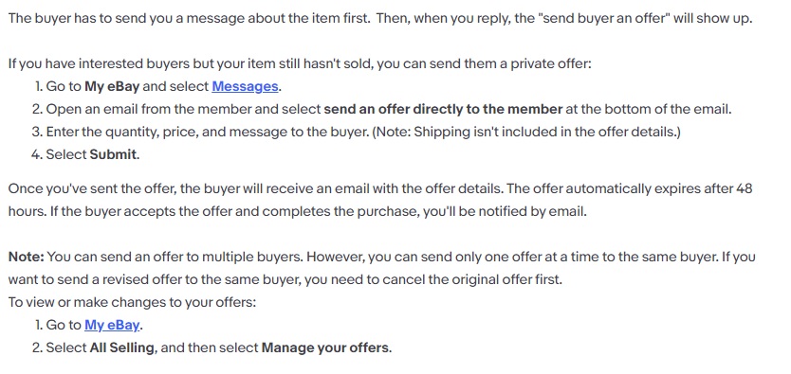Image resolution: width=791 pixels, height=374 pixels.
Task: Click the parenthetical 'Shipping isn't included' note
Action: pos(526,132)
